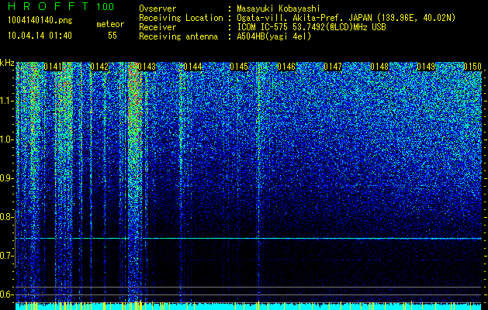Click the ICOM IC-575 receiver frequency text
Viewport: 488px width, 310px height.
tap(311, 27)
